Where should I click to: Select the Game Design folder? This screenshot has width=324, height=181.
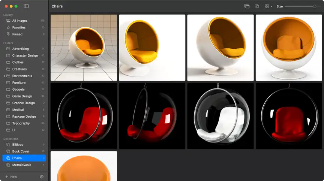[x=24, y=96]
